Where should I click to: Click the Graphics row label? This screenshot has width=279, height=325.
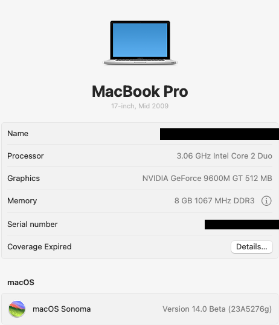click(x=24, y=179)
